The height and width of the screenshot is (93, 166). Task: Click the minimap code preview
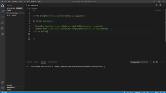160,10
